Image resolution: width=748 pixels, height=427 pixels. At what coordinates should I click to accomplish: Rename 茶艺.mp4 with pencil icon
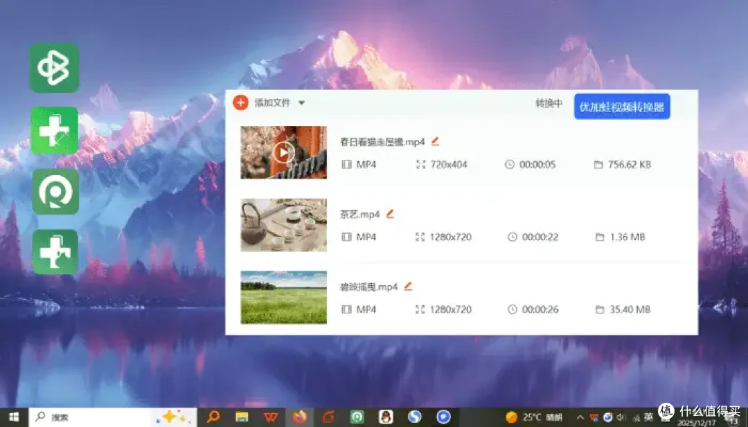(390, 213)
